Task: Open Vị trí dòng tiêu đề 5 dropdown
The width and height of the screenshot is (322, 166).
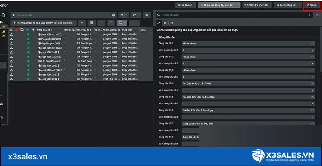Action: [248, 104]
